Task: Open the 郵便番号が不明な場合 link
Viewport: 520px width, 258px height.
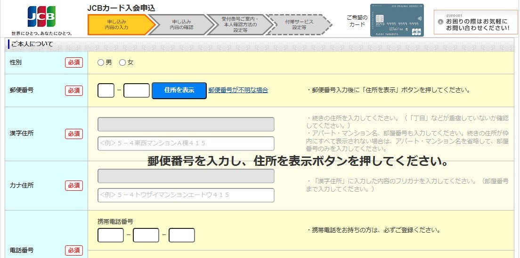Action: coord(238,90)
